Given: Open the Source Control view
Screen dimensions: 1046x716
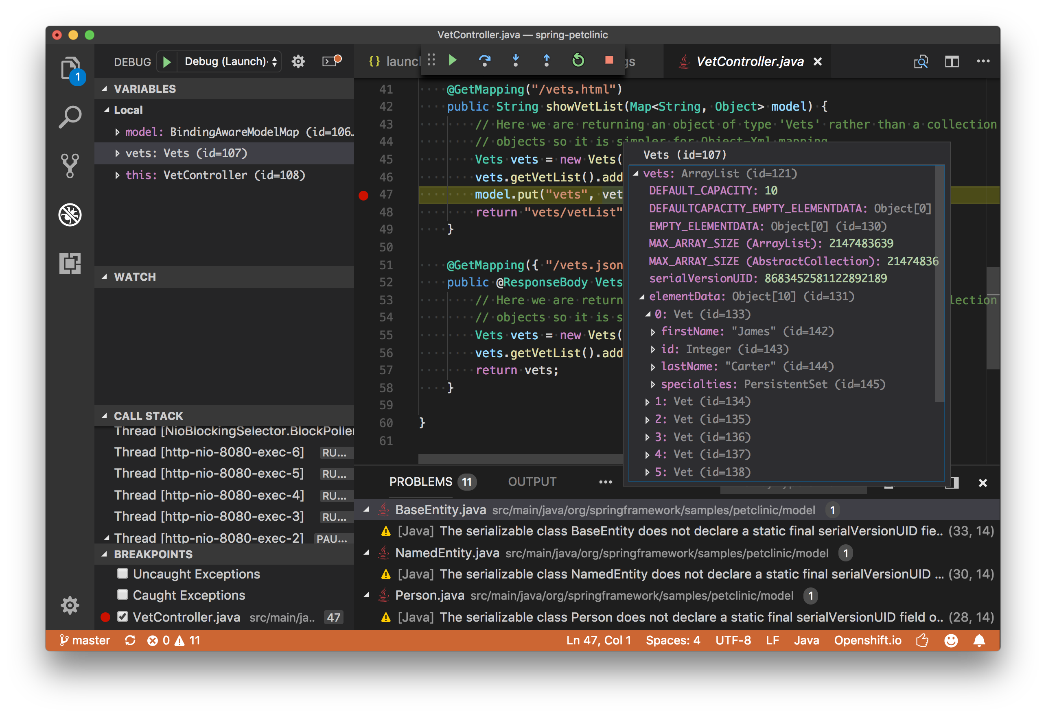Looking at the screenshot, I should click(x=70, y=166).
